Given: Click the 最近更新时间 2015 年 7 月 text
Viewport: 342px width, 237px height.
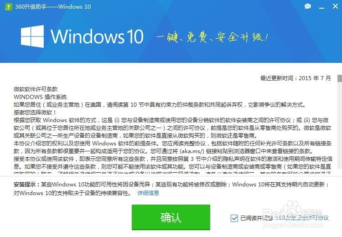Looking at the screenshot, I should (295, 78).
